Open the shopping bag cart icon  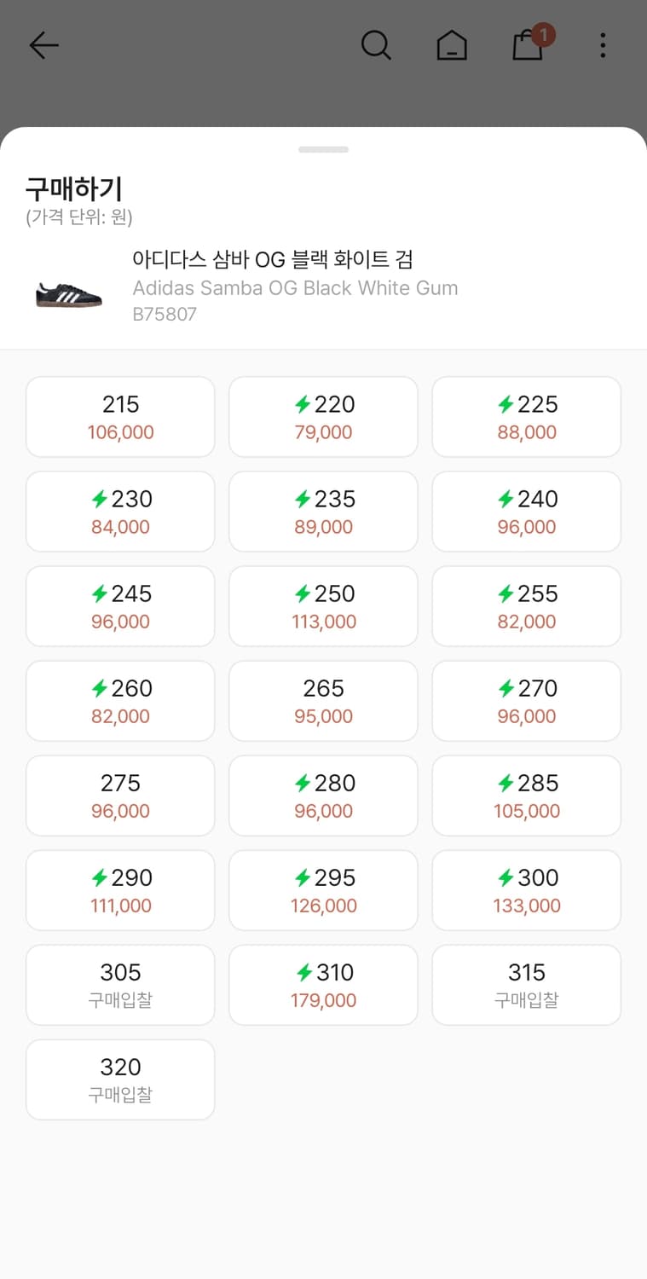pyautogui.click(x=529, y=45)
